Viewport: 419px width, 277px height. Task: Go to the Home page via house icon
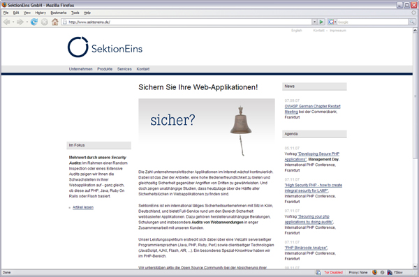point(55,22)
